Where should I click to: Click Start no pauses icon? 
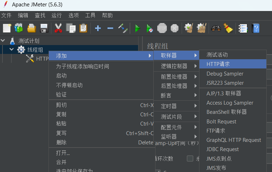coord(149,28)
